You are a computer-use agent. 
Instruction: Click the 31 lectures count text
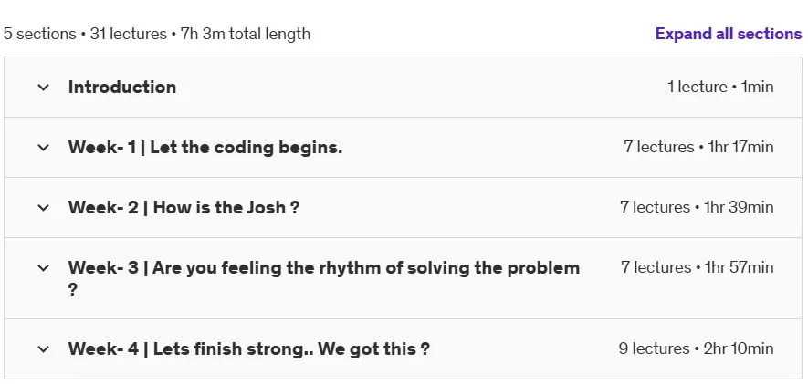click(129, 34)
